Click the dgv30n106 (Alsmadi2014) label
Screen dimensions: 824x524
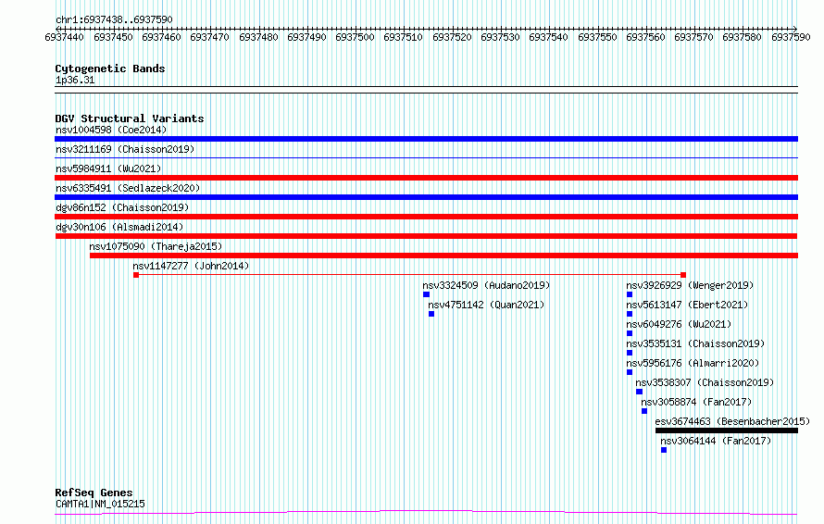click(119, 227)
